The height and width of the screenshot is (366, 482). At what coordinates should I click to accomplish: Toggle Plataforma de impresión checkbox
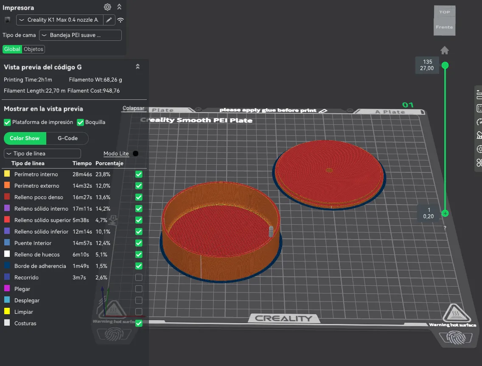[7, 122]
